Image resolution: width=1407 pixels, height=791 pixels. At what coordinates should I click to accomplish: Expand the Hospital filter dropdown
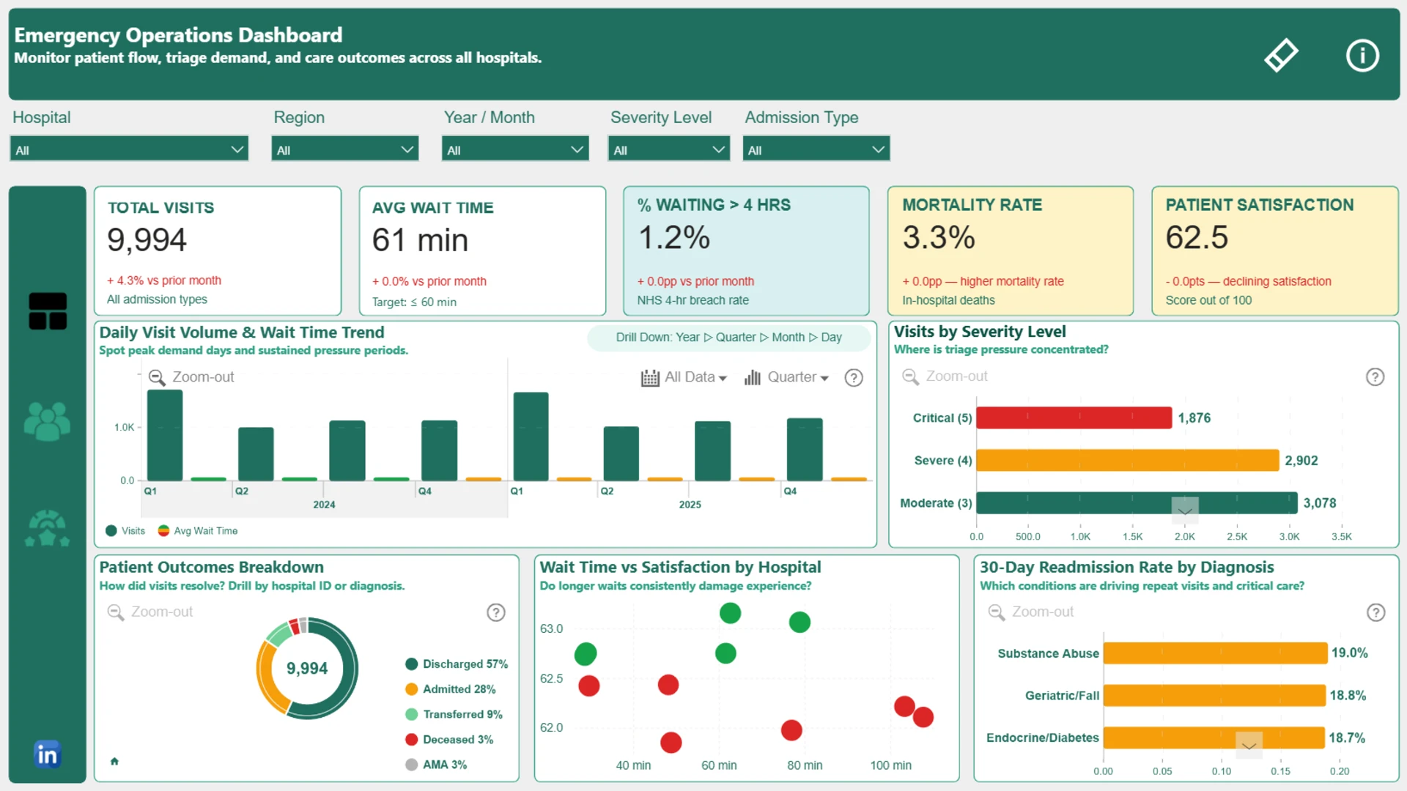(x=129, y=149)
